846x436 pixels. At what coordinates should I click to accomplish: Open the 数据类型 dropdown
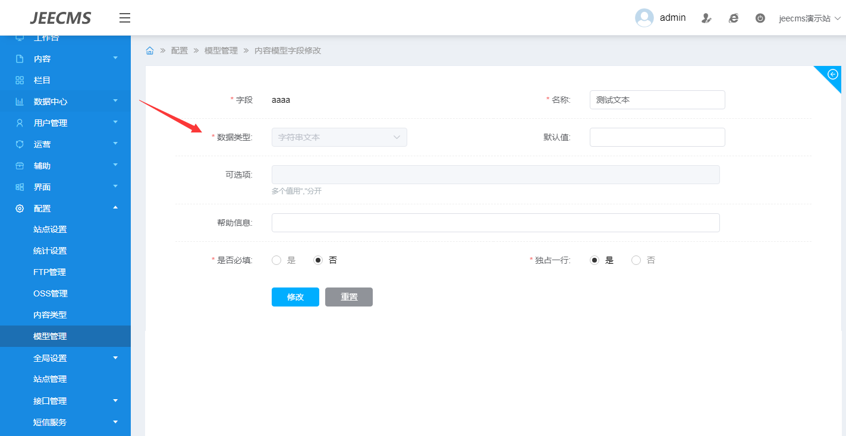pyautogui.click(x=339, y=137)
